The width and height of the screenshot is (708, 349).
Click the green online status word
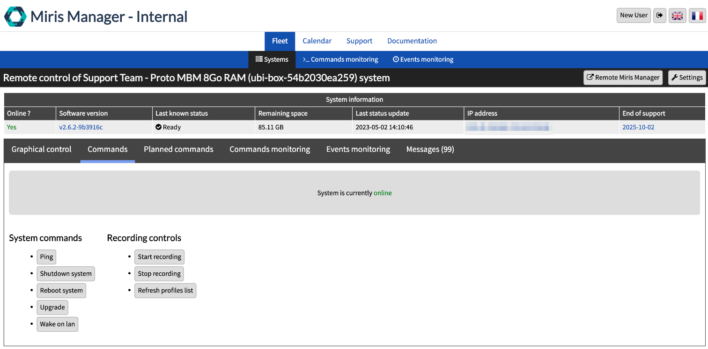383,193
